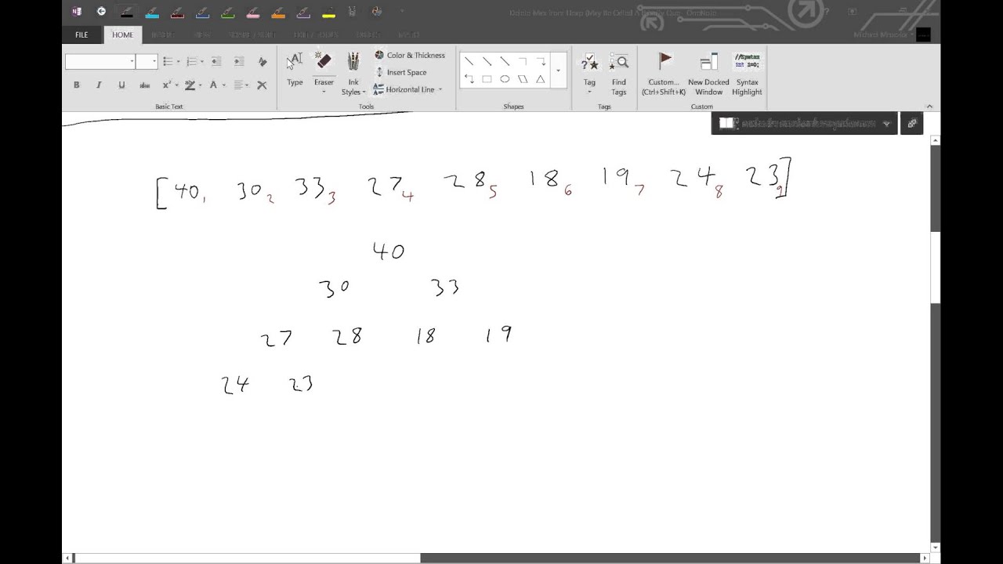This screenshot has height=564, width=1003.
Task: Select the black pen in the top toolbar
Action: [x=126, y=12]
